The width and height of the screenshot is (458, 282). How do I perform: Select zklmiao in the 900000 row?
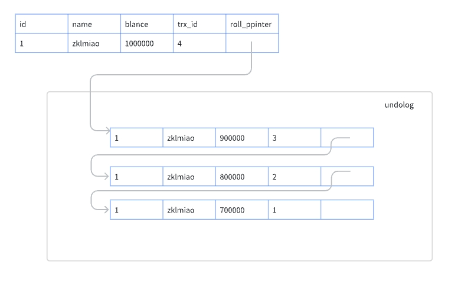click(x=189, y=138)
